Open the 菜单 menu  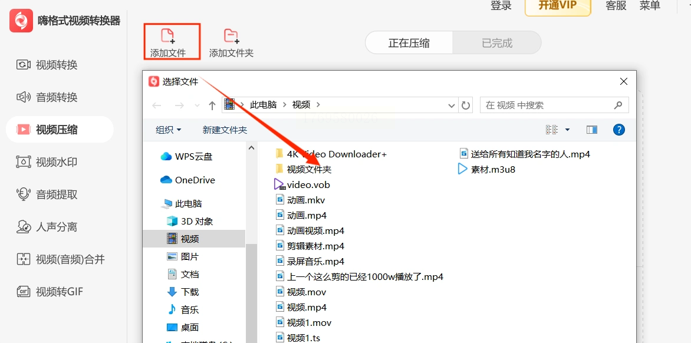point(650,5)
